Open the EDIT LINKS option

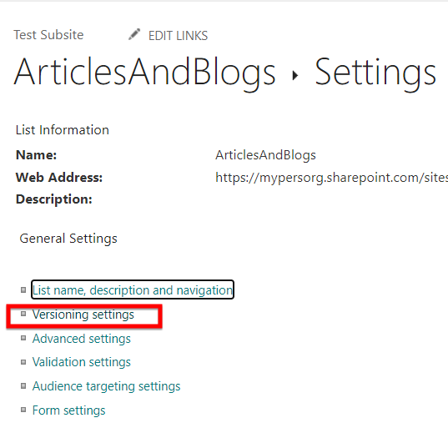(x=178, y=36)
